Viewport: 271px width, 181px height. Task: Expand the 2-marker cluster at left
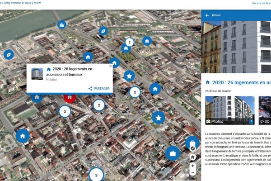pos(65,111)
